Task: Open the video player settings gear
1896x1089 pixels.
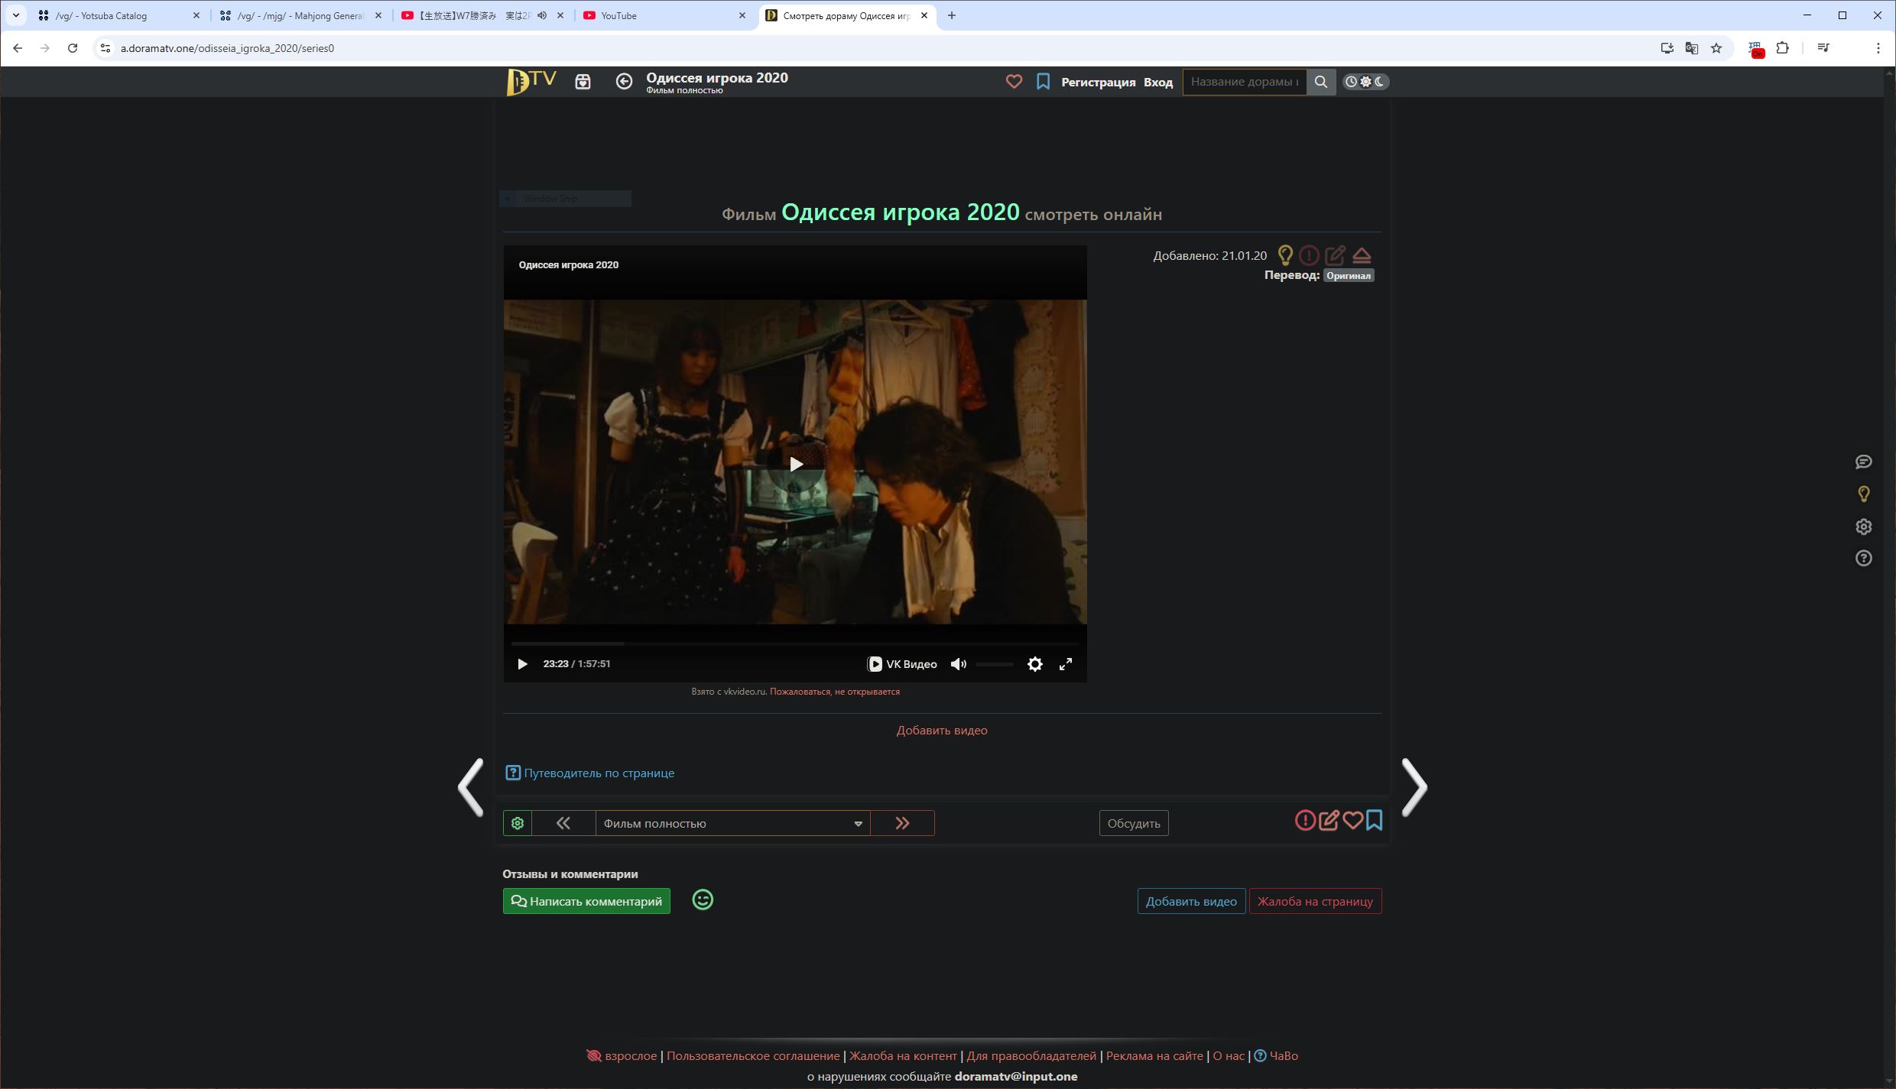Action: (1035, 664)
